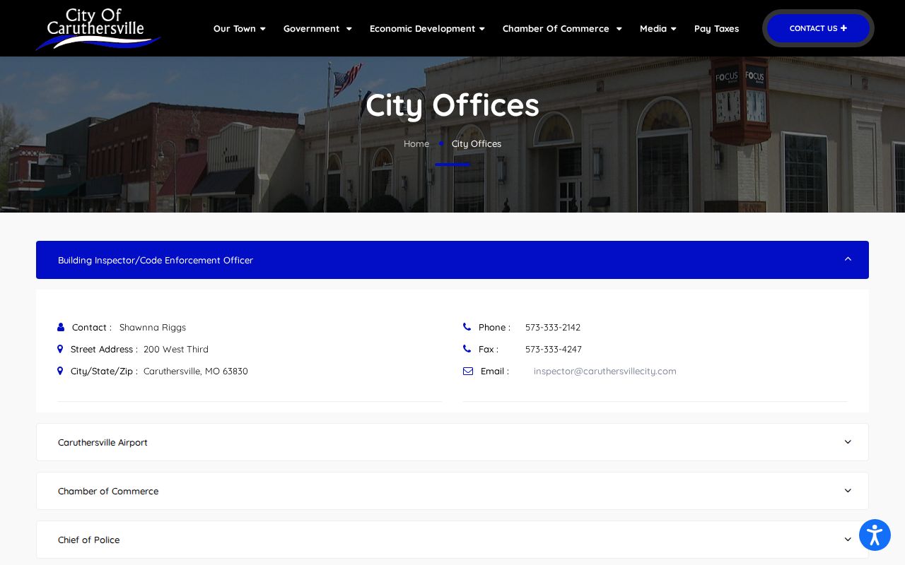Click the City Of Caruthersville logo
The width and height of the screenshot is (905, 565).
click(x=98, y=29)
